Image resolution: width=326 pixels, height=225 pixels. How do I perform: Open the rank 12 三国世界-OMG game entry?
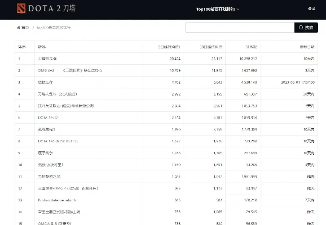(x=68, y=188)
